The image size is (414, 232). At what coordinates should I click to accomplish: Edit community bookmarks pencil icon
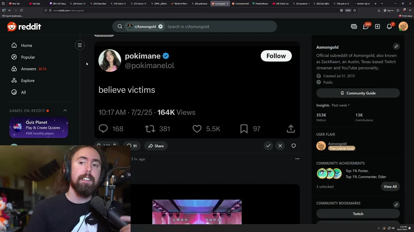(396, 205)
